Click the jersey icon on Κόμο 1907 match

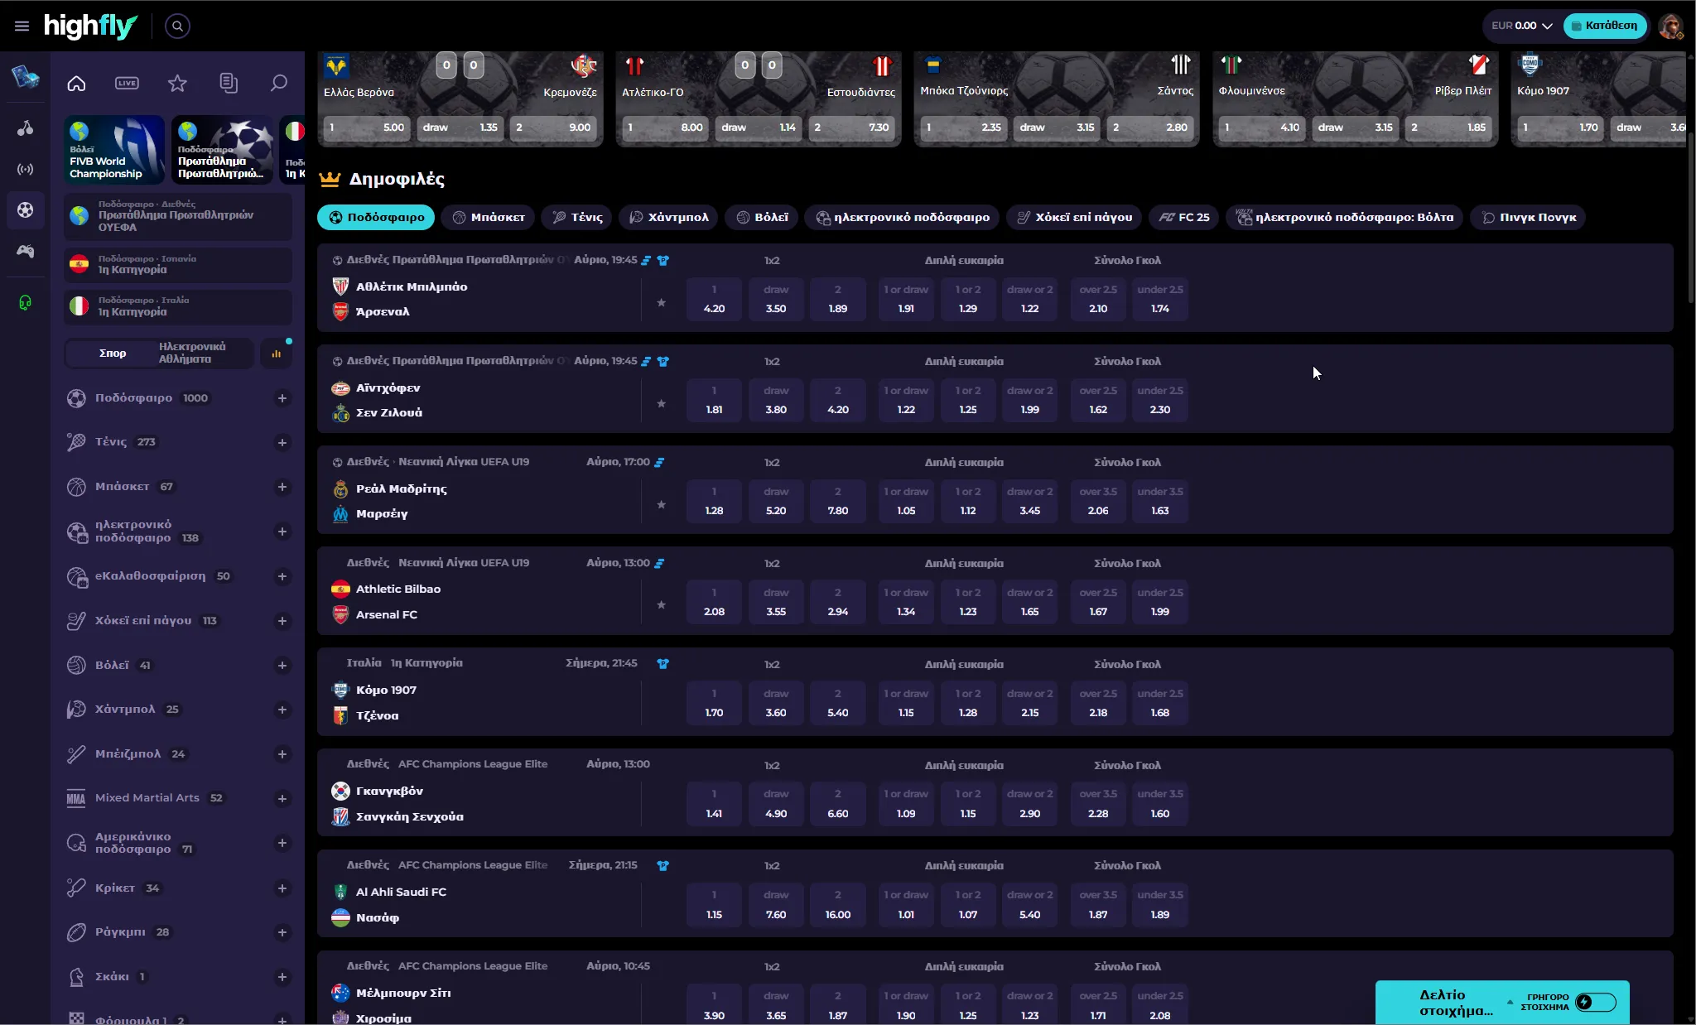[x=662, y=663]
